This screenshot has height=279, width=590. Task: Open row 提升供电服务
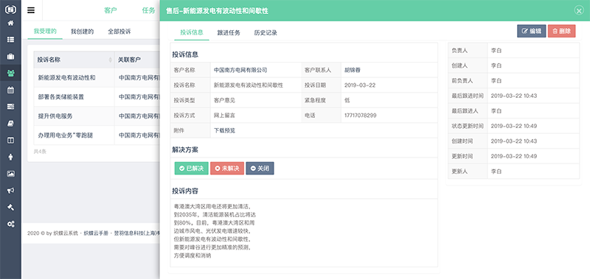(x=55, y=116)
